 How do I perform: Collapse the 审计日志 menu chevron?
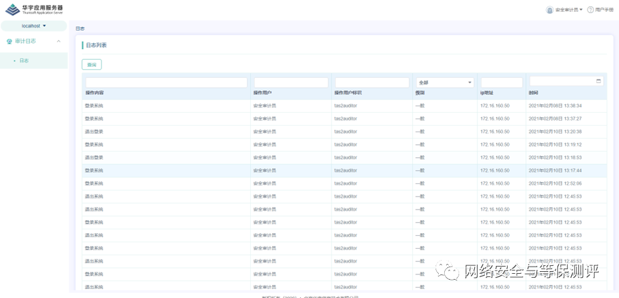coord(58,41)
